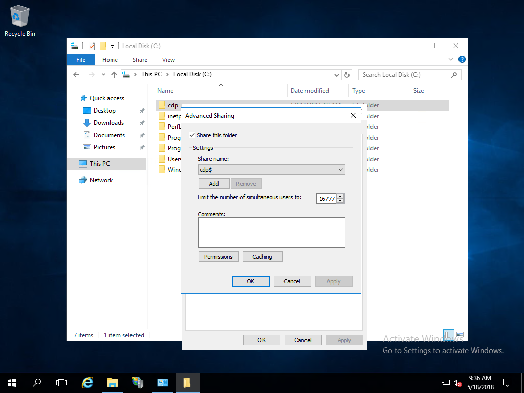Open the Windows Start menu

[12, 382]
